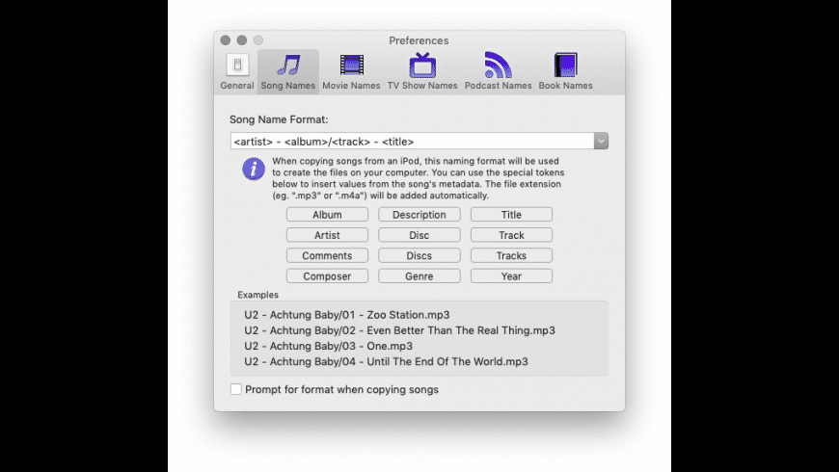The width and height of the screenshot is (839, 472).
Task: Insert the Track token
Action: [x=511, y=235]
